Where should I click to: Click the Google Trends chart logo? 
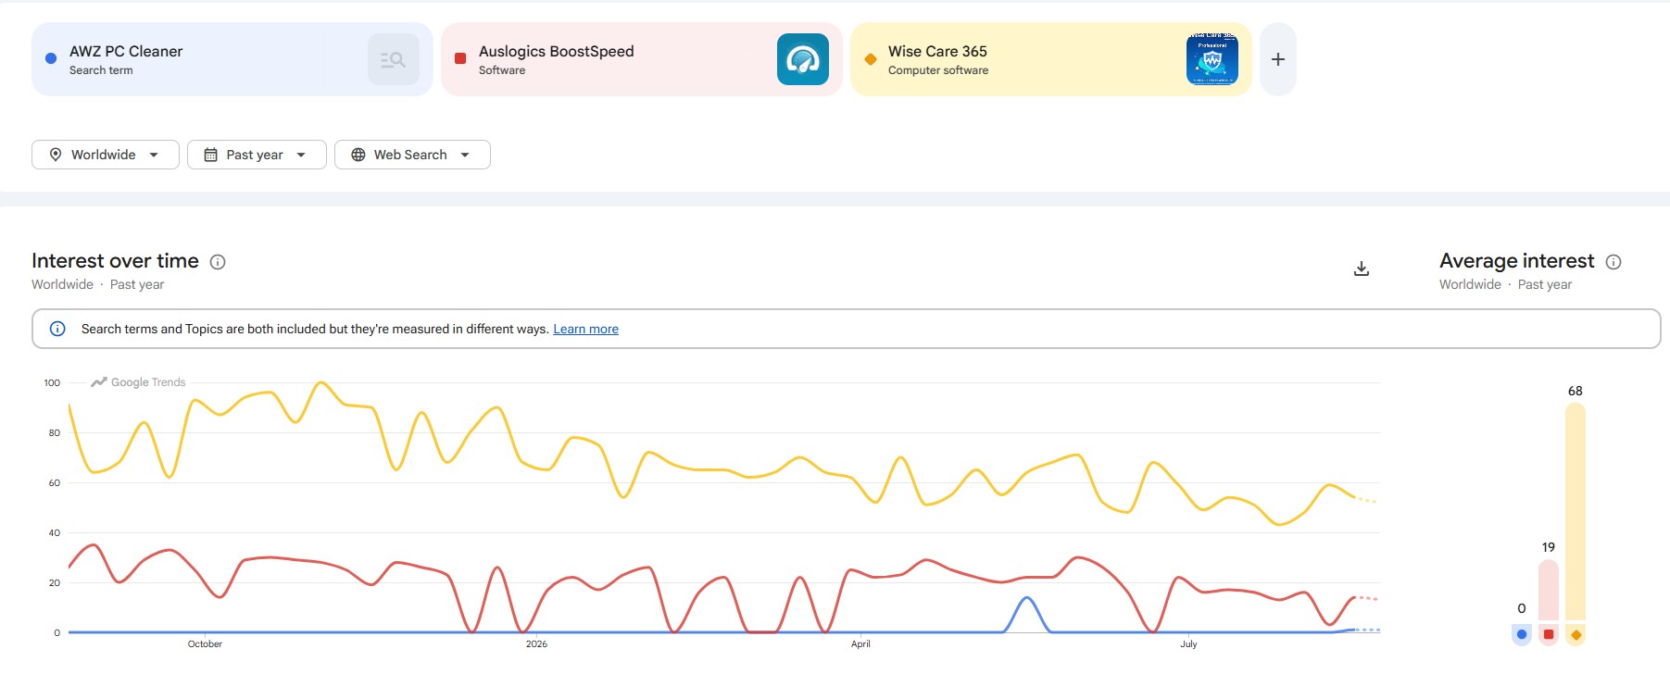coord(138,382)
